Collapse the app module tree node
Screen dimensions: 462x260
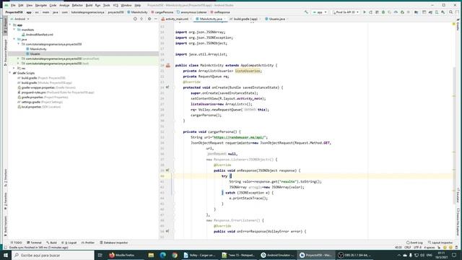tap(10, 25)
